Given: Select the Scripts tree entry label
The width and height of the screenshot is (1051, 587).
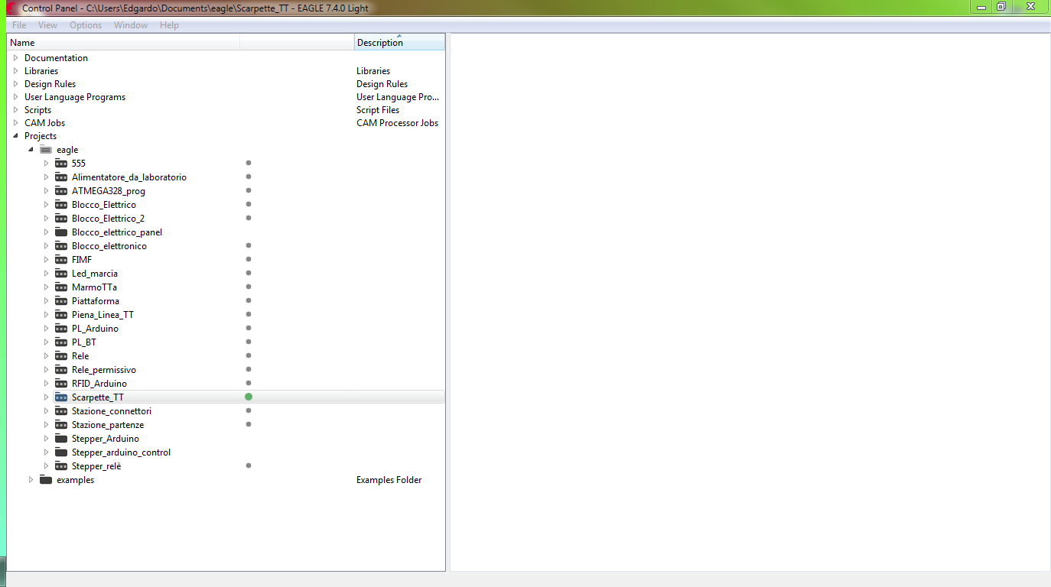Looking at the screenshot, I should pos(37,110).
